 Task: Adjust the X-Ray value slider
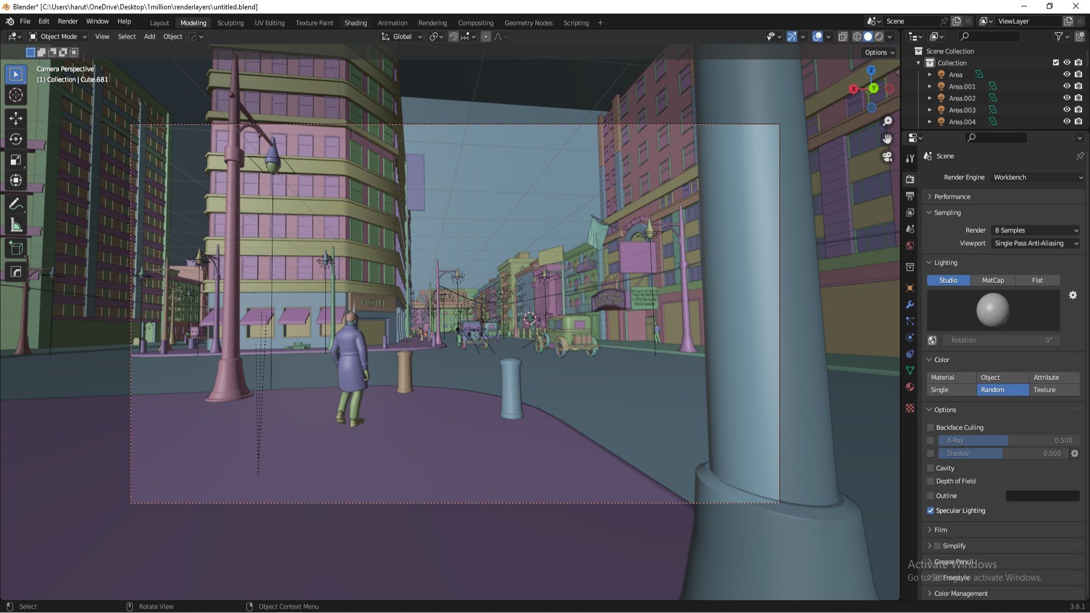click(1008, 440)
